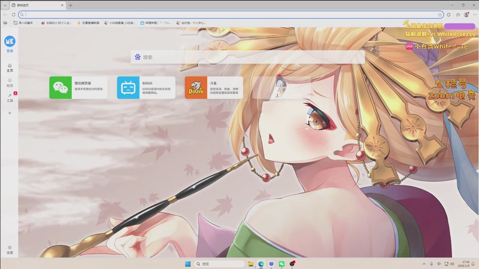This screenshot has height=269, width=479.
Task: Open the network tray icon
Action: (446, 264)
